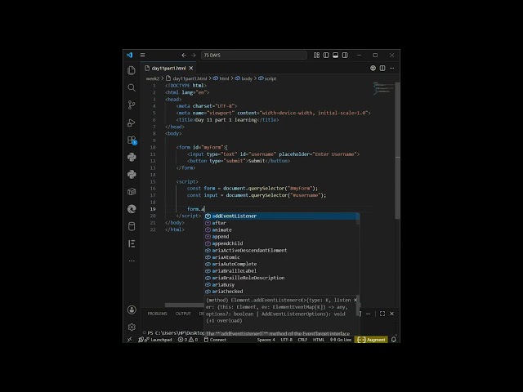The width and height of the screenshot is (523, 392).
Task: Close the bottom panel
Action: 392,314
